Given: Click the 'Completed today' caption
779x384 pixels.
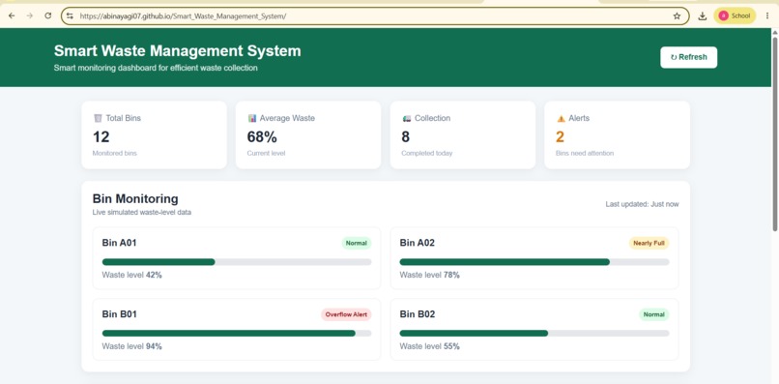Looking at the screenshot, I should (427, 153).
